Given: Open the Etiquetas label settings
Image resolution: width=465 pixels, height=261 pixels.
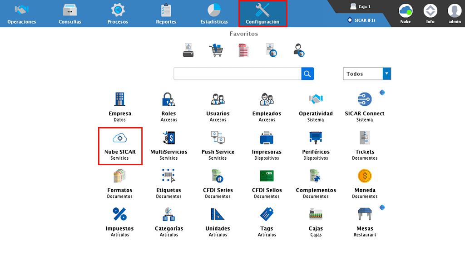Looking at the screenshot, I should tap(168, 183).
